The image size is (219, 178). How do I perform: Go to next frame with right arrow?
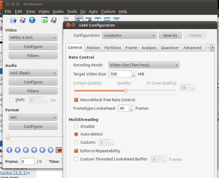pyautogui.click(x=34, y=150)
